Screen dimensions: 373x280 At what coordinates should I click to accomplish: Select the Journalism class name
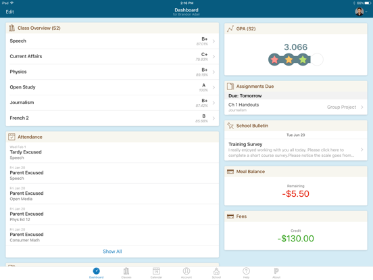tap(22, 103)
